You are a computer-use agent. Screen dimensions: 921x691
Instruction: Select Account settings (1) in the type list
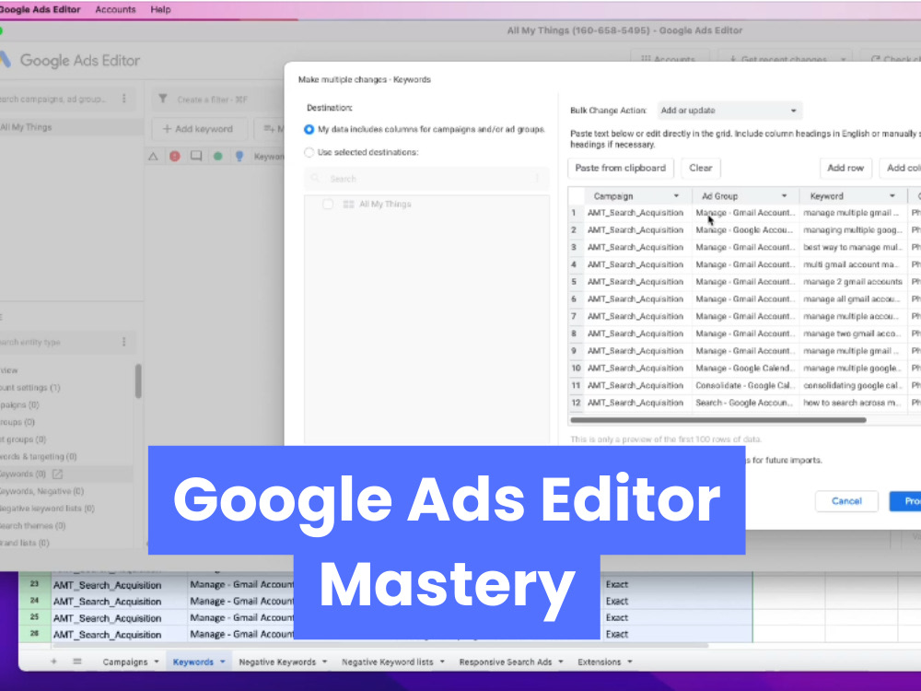pyautogui.click(x=30, y=388)
